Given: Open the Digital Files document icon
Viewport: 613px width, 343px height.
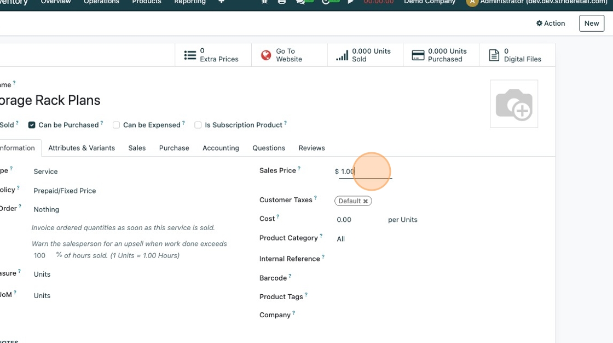Looking at the screenshot, I should (494, 55).
